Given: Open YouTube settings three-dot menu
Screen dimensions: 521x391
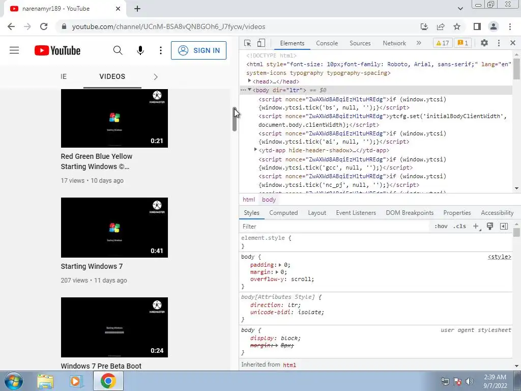Looking at the screenshot, I should pyautogui.click(x=160, y=50).
